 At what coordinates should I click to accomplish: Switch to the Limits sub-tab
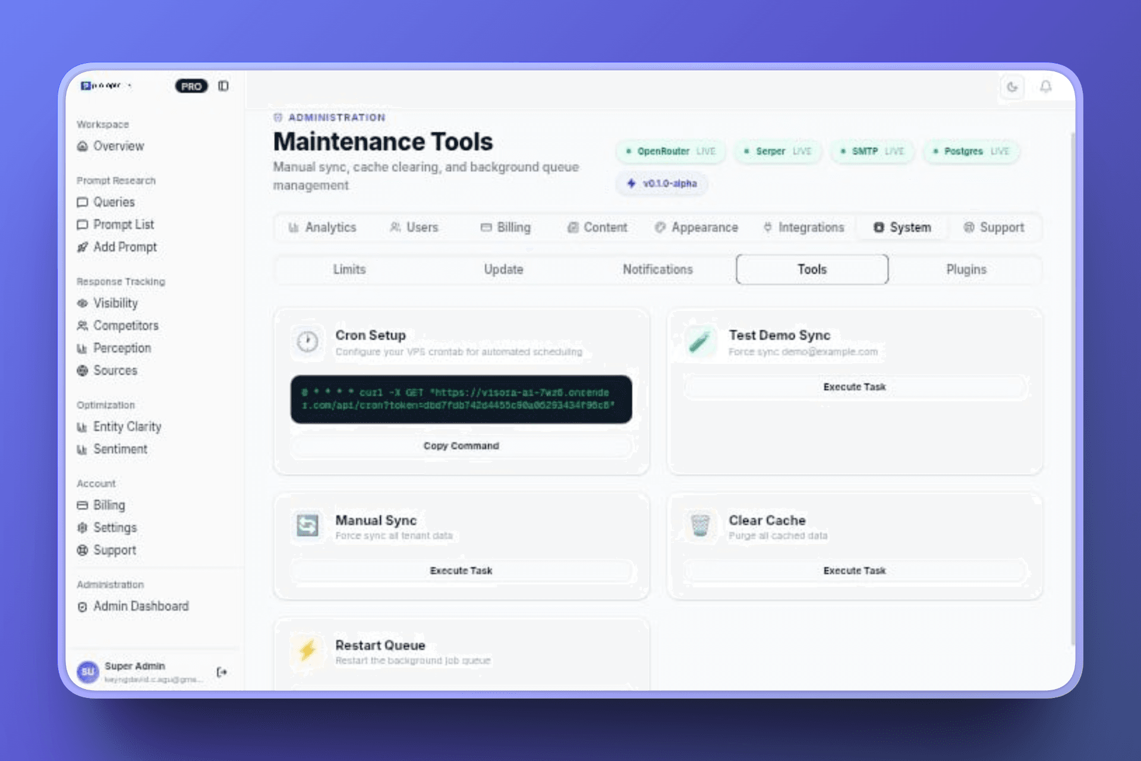point(349,270)
